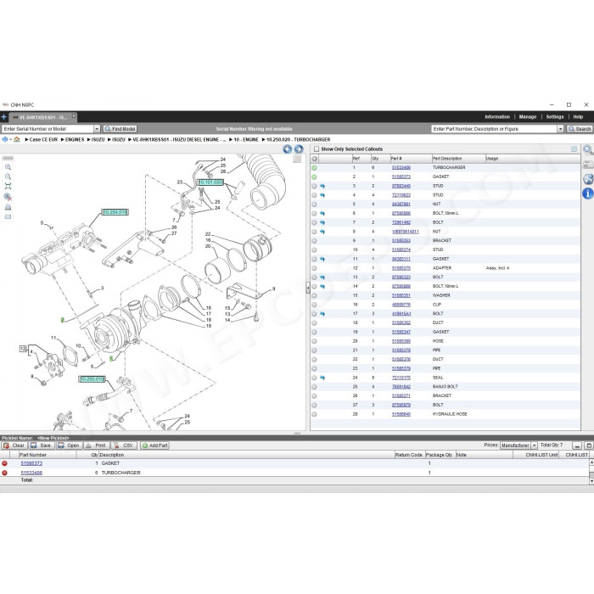Print the diagram from the side toolbar
The height and width of the screenshot is (594, 594).
[x=8, y=207]
